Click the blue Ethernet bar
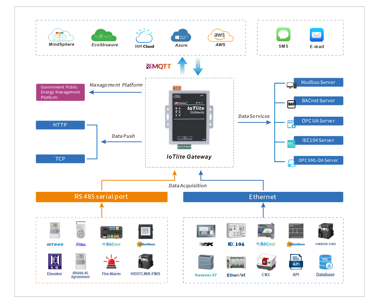 tap(263, 197)
